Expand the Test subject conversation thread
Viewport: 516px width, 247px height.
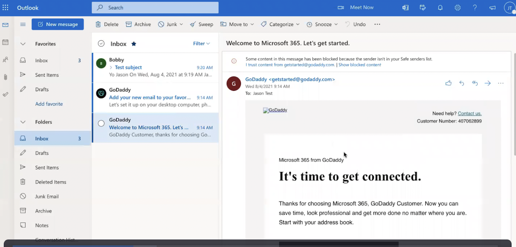pyautogui.click(x=111, y=67)
